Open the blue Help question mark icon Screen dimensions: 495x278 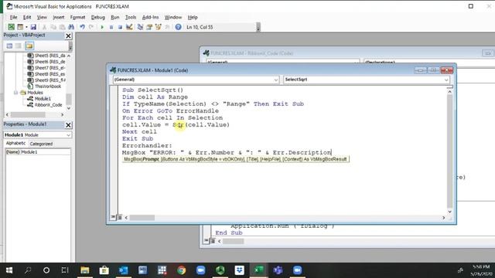coord(178,27)
